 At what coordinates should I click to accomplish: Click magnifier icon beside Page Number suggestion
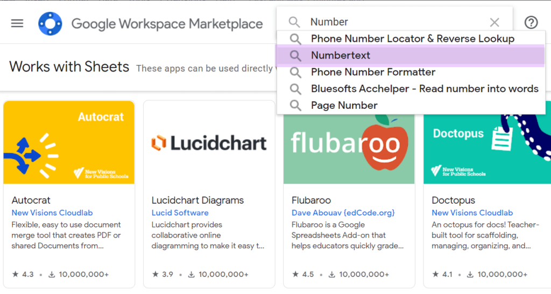(295, 106)
